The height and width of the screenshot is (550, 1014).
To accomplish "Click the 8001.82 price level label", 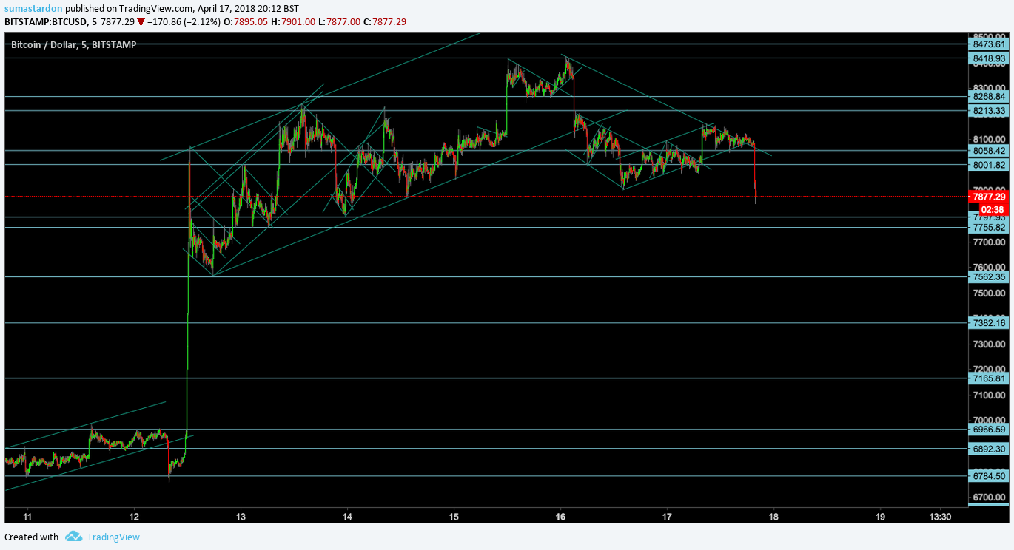I will (988, 165).
